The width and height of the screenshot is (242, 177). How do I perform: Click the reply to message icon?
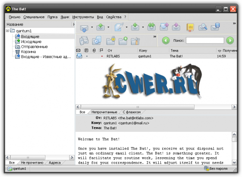click(x=135, y=27)
